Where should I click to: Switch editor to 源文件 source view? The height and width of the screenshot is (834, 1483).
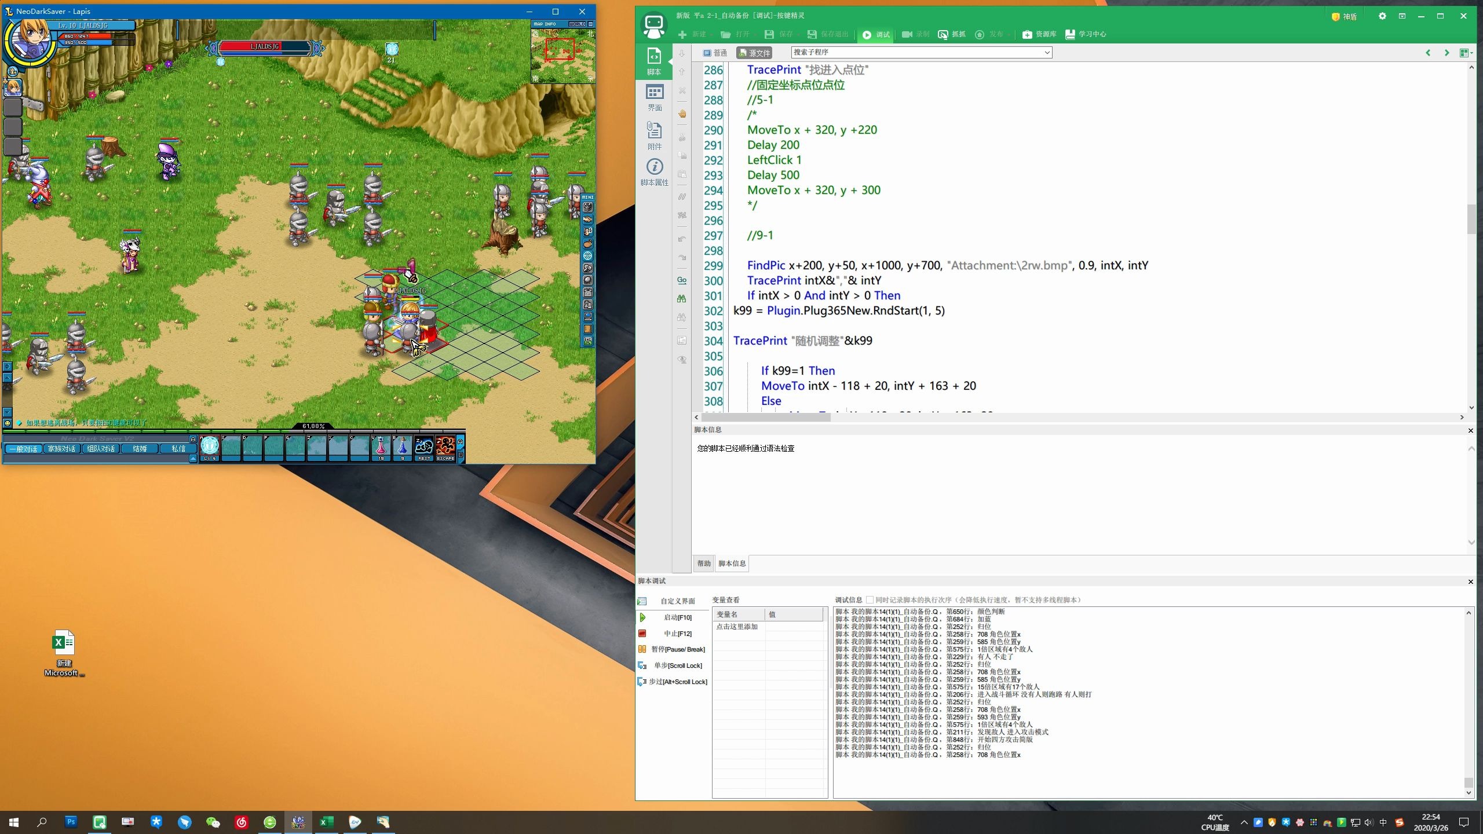754,53
